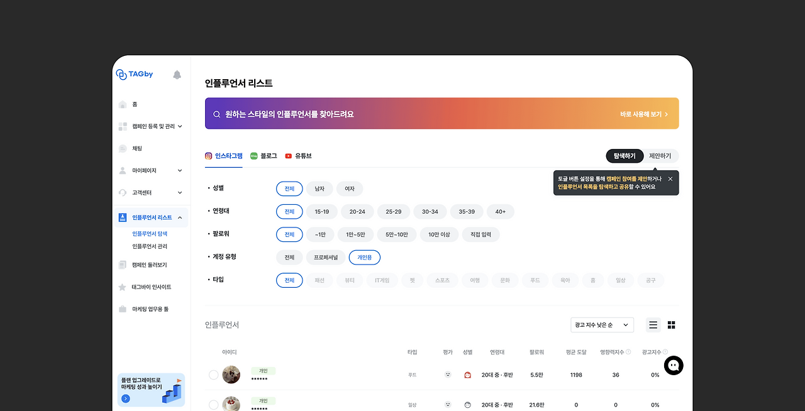Open 인플루언서 탐색 submenu item
Image resolution: width=805 pixels, height=411 pixels.
coord(150,234)
